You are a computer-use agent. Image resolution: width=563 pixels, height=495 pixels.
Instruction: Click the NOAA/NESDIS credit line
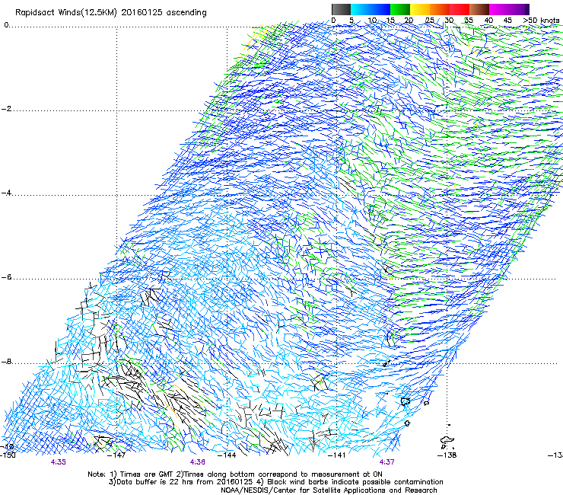tap(329, 490)
